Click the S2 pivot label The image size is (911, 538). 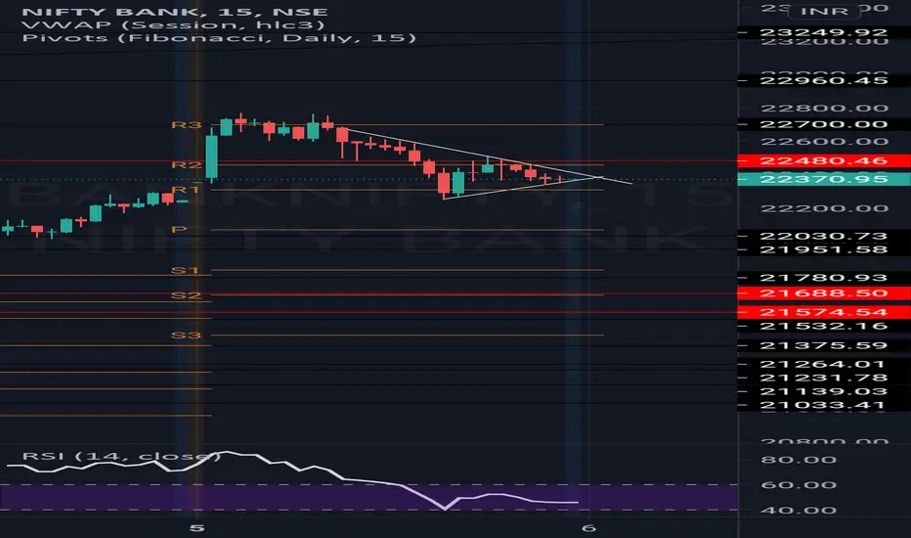tap(187, 295)
